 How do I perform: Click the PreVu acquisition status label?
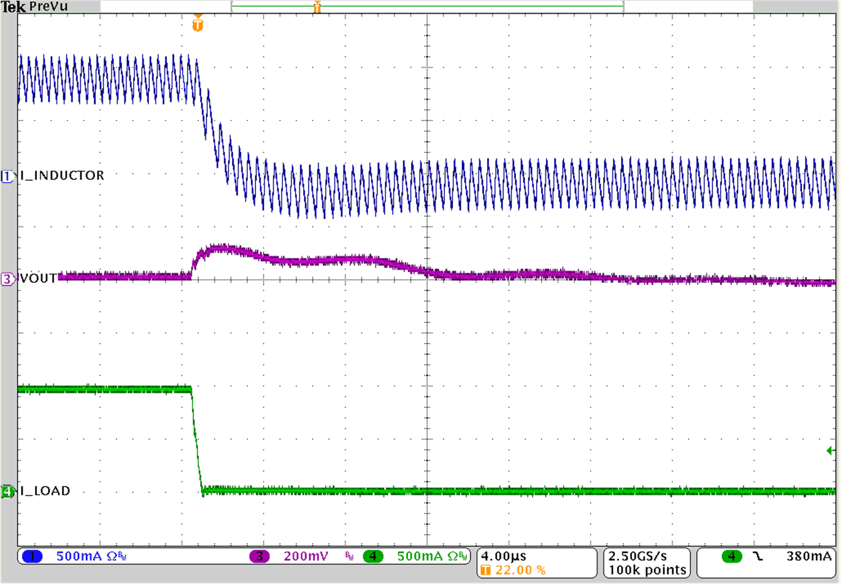coord(49,7)
